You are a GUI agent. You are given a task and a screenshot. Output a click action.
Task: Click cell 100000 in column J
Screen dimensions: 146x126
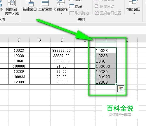[106, 66]
